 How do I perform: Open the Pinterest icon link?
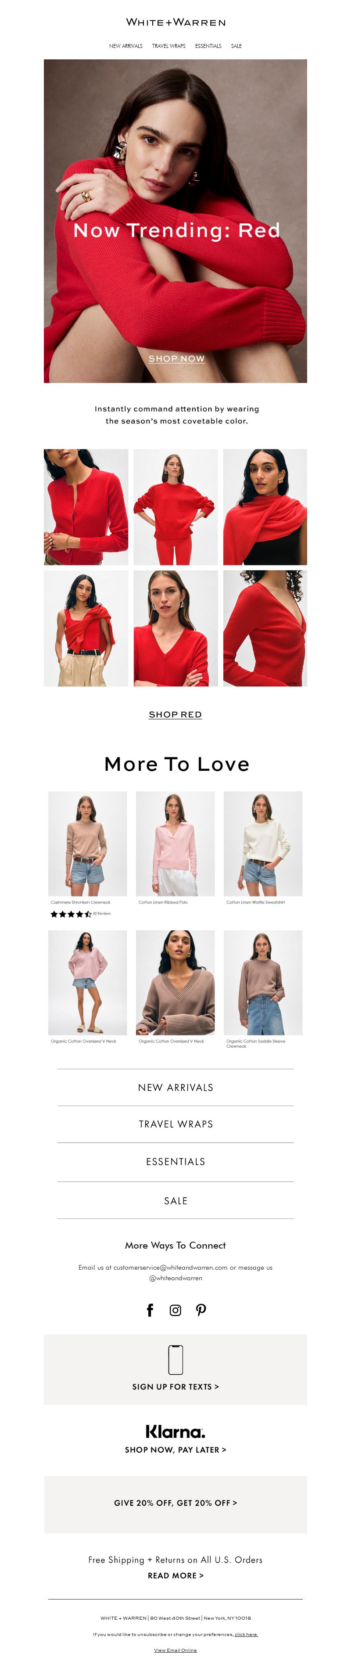coord(201,1310)
